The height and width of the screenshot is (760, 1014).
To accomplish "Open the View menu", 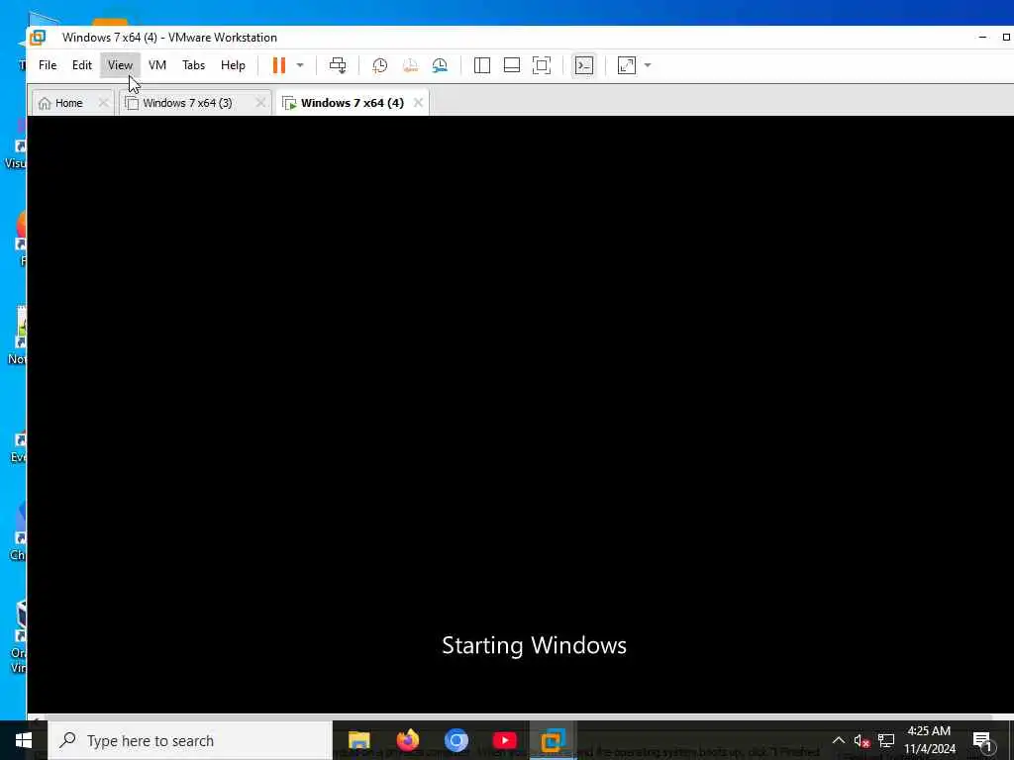I will coord(120,65).
